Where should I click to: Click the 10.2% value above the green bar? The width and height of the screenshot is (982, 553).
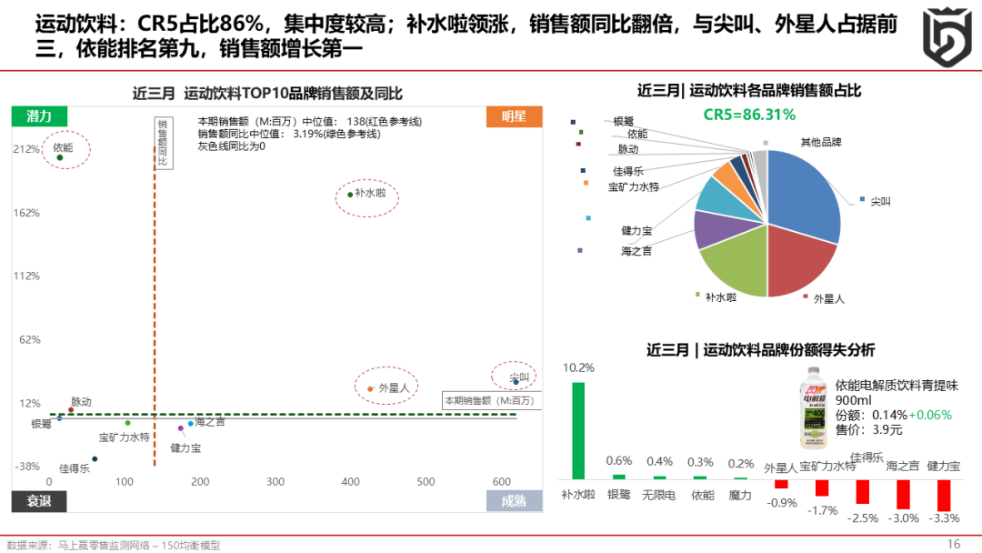[x=578, y=367]
